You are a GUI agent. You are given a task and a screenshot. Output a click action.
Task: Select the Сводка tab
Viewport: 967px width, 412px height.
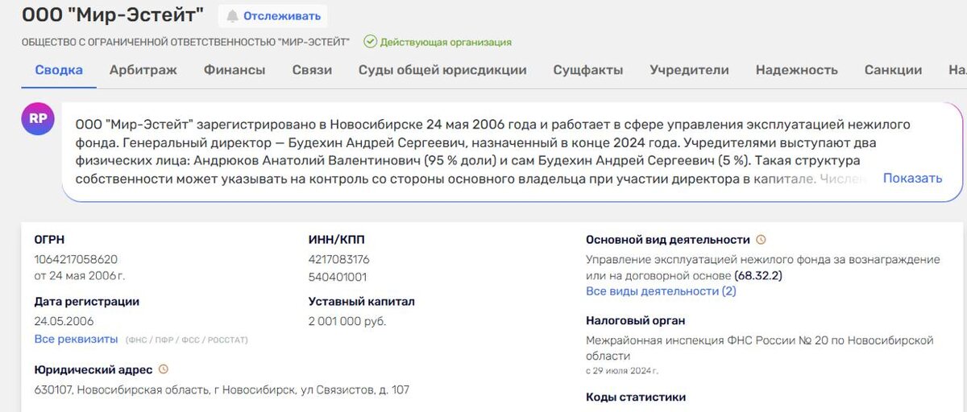click(59, 70)
